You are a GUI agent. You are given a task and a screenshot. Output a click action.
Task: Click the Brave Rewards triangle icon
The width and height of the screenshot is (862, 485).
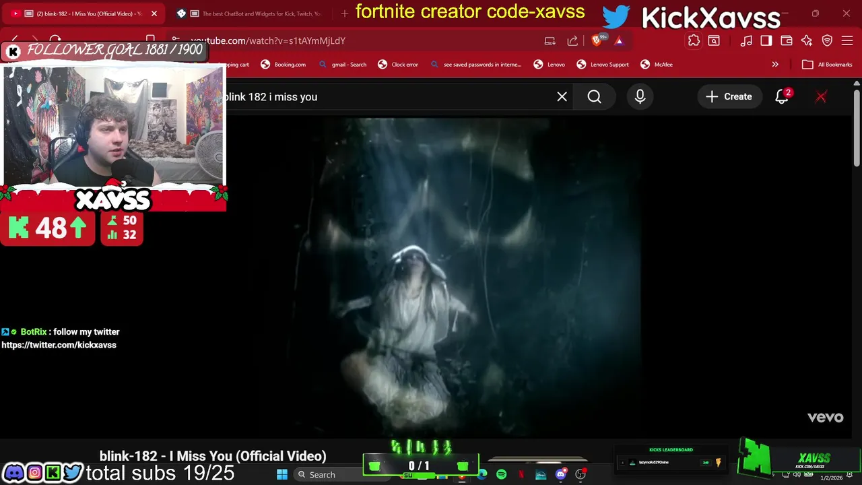click(x=619, y=40)
